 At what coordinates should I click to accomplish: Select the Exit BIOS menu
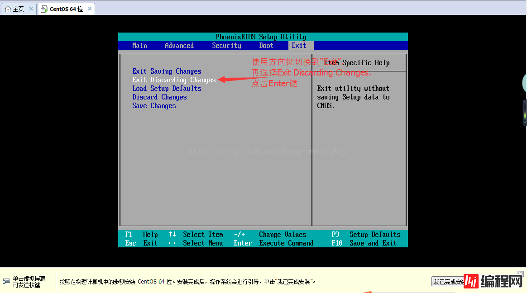point(299,46)
